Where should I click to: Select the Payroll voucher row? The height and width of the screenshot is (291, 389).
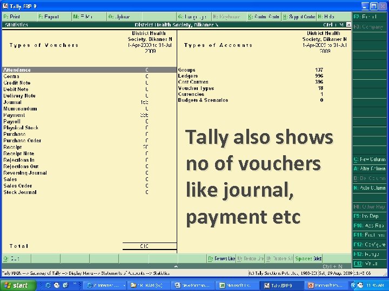point(89,121)
